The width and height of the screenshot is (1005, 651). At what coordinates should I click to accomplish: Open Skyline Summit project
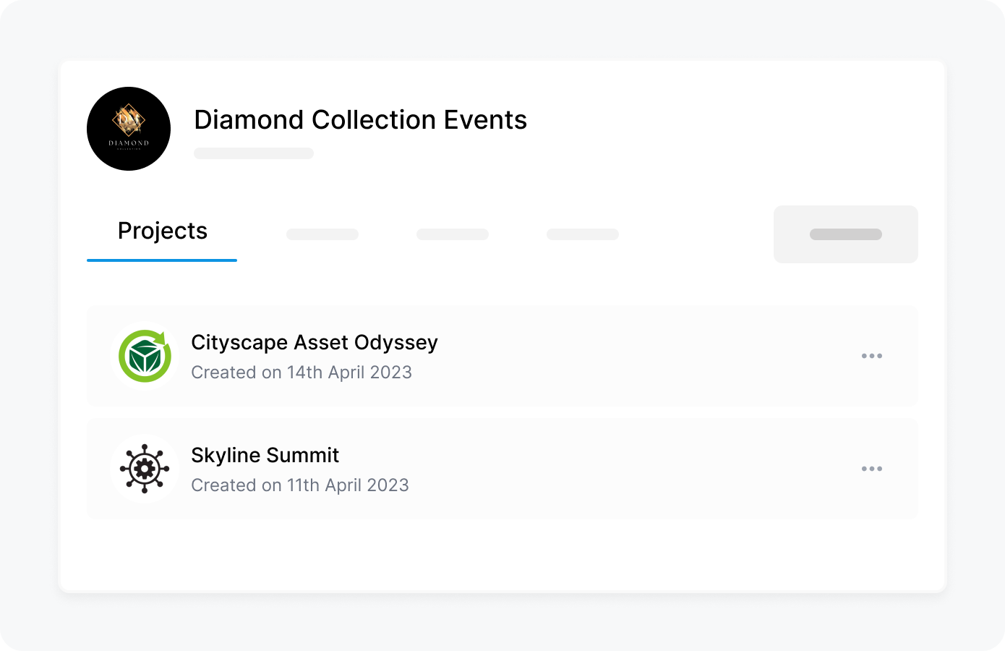[x=265, y=455]
